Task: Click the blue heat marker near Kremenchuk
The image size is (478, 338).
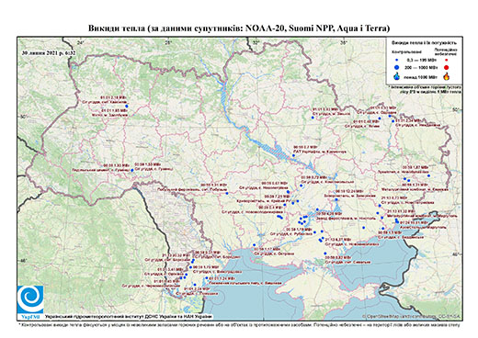Action: 293,155
